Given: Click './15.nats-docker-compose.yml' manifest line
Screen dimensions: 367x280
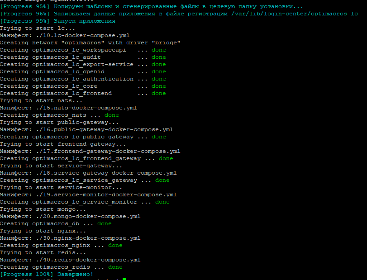Looking at the screenshot, I should click(x=68, y=108).
